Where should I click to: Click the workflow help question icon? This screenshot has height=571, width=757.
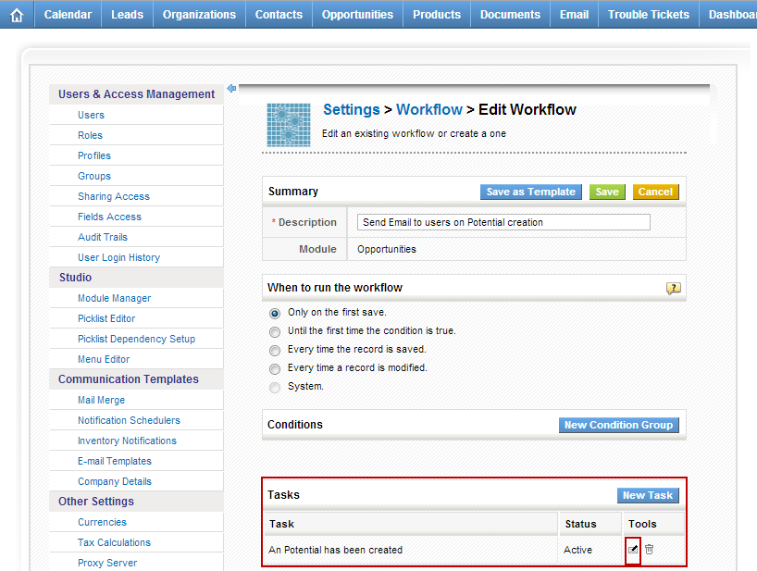(674, 288)
